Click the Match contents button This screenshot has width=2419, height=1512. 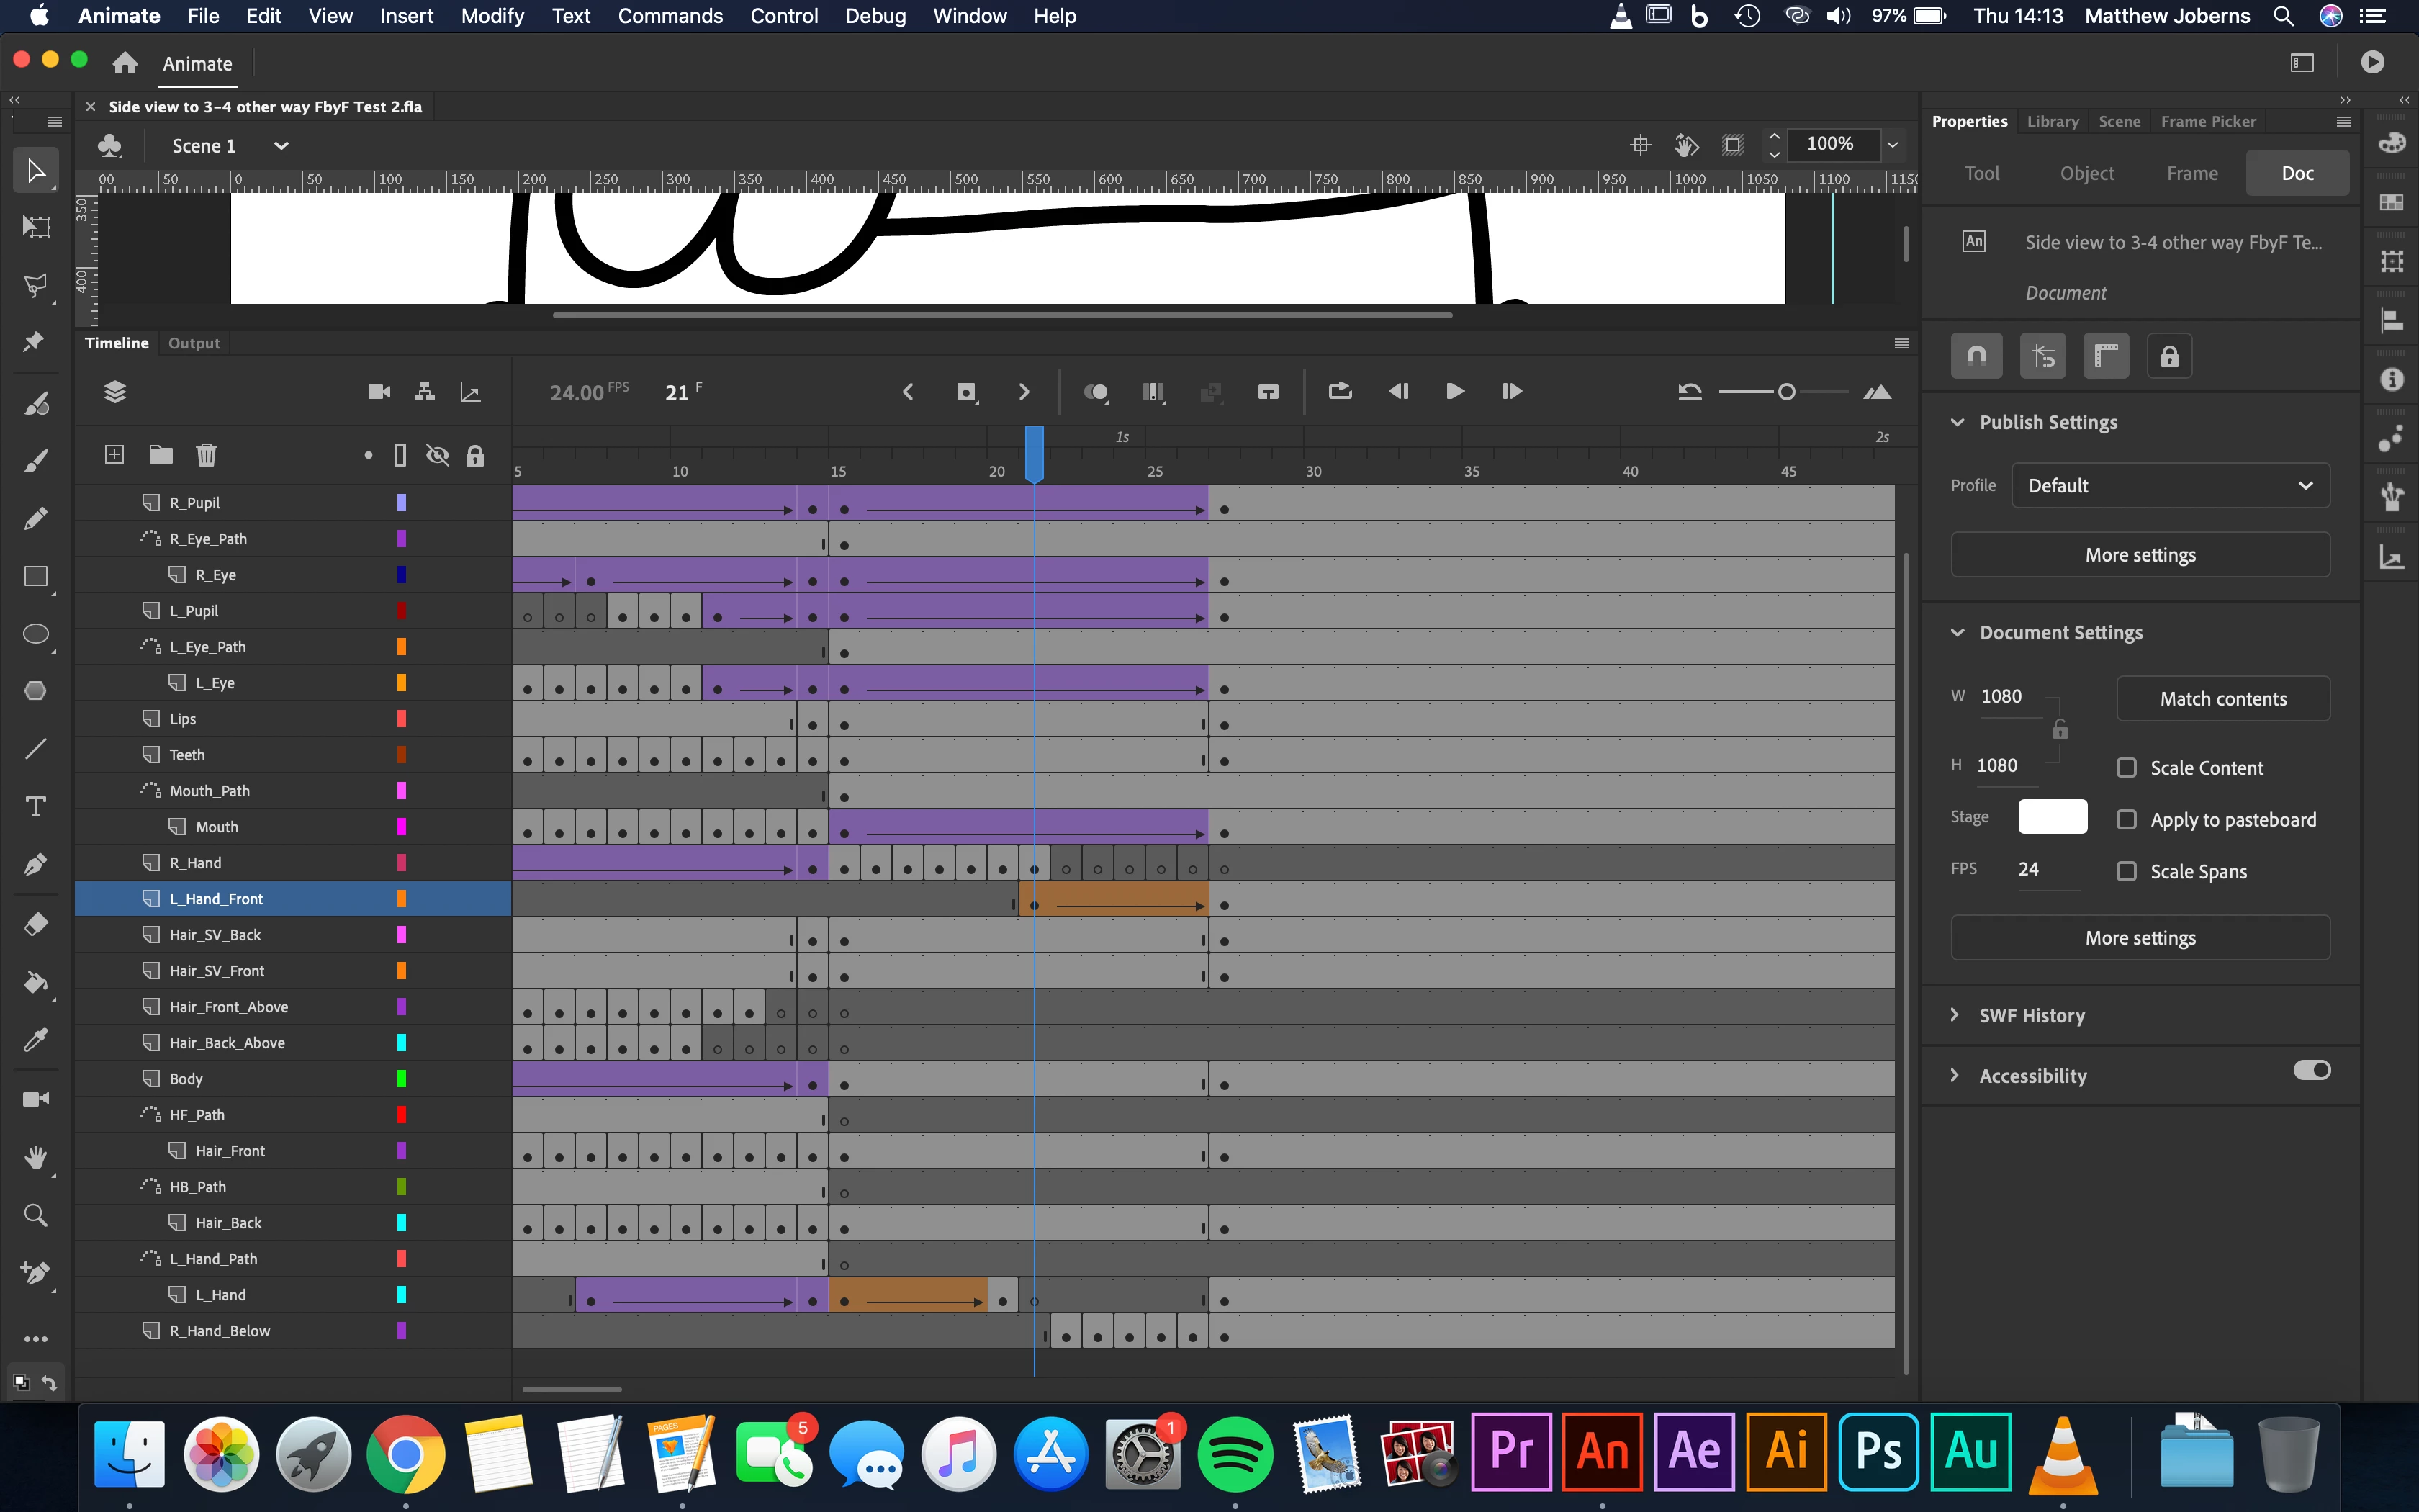click(x=2223, y=699)
